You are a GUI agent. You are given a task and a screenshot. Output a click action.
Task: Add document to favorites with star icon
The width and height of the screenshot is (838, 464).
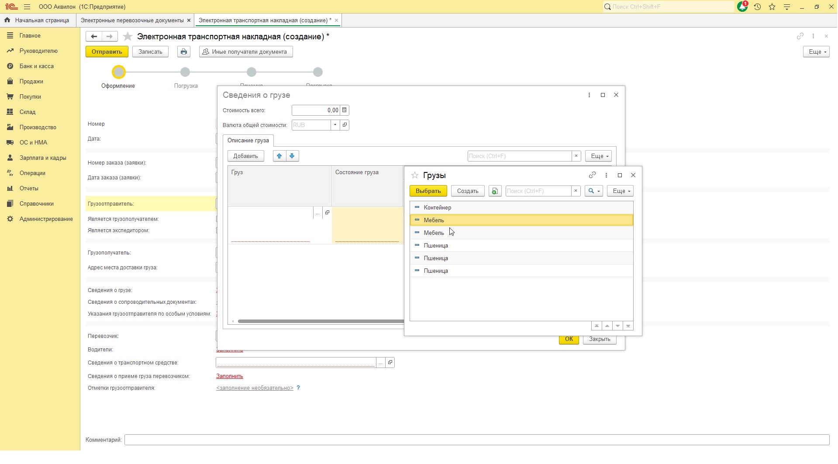coord(128,37)
